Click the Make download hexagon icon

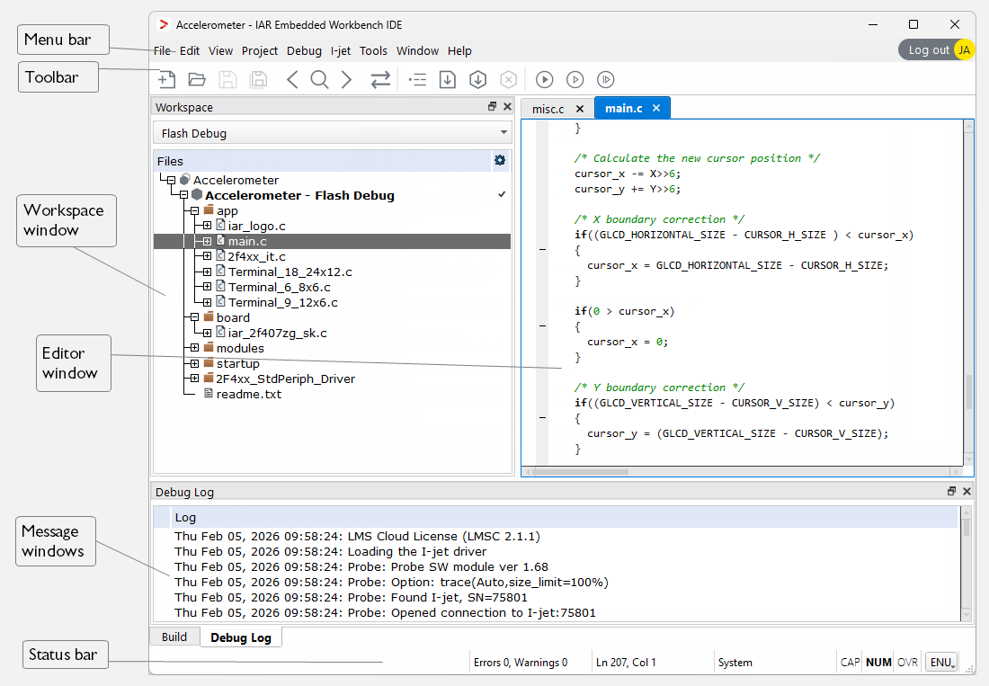click(478, 79)
